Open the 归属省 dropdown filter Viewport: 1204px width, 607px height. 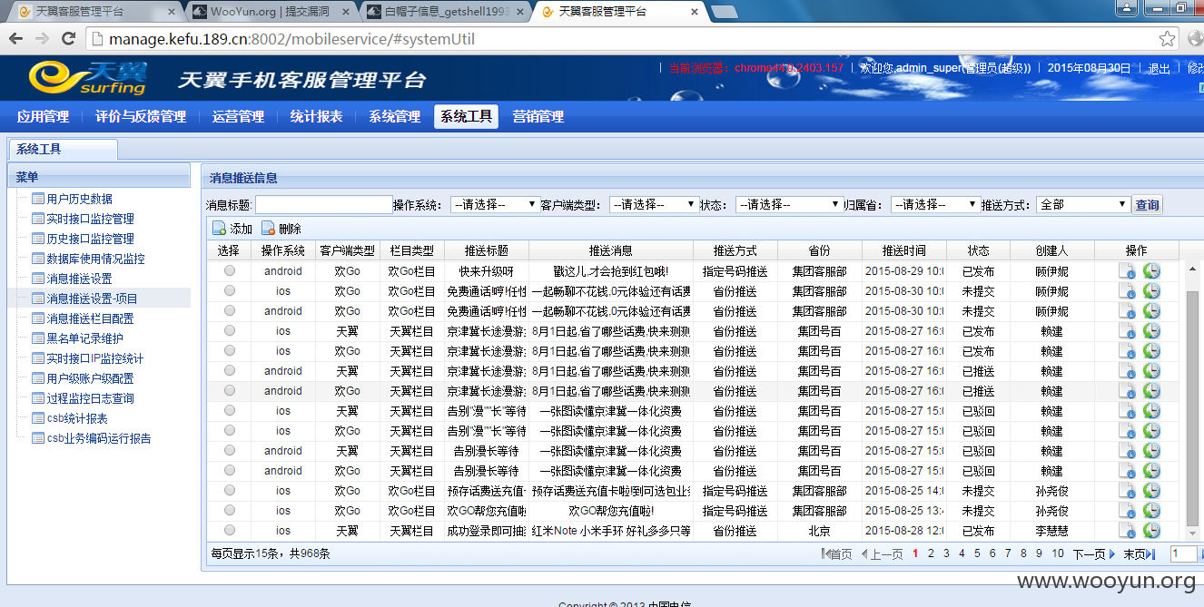(x=935, y=204)
